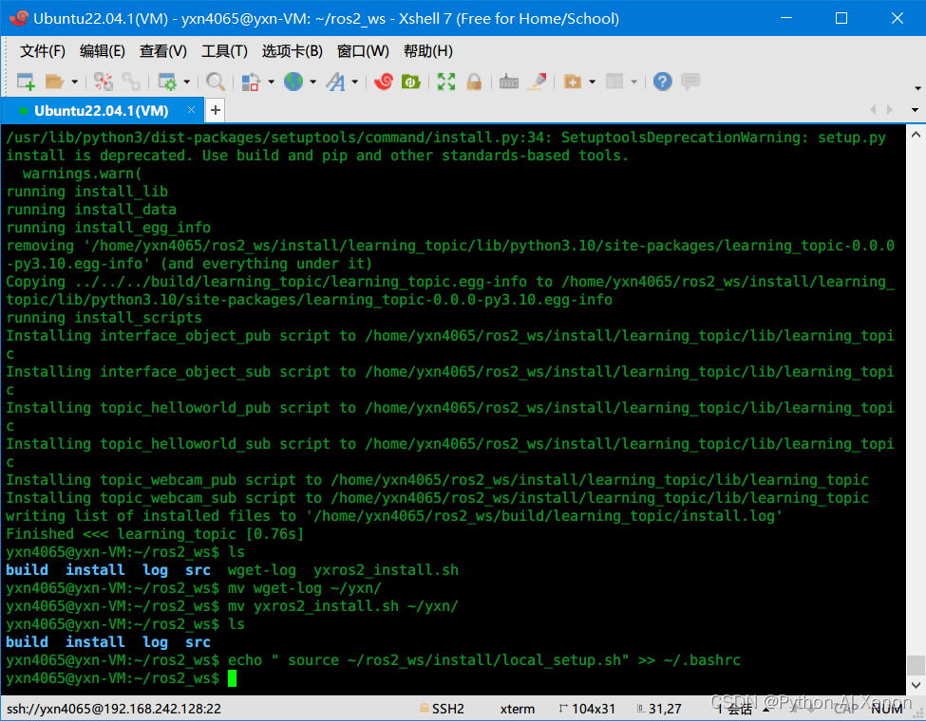Click the speech bubble feedback icon
Screen dimensions: 926x721
(x=690, y=82)
